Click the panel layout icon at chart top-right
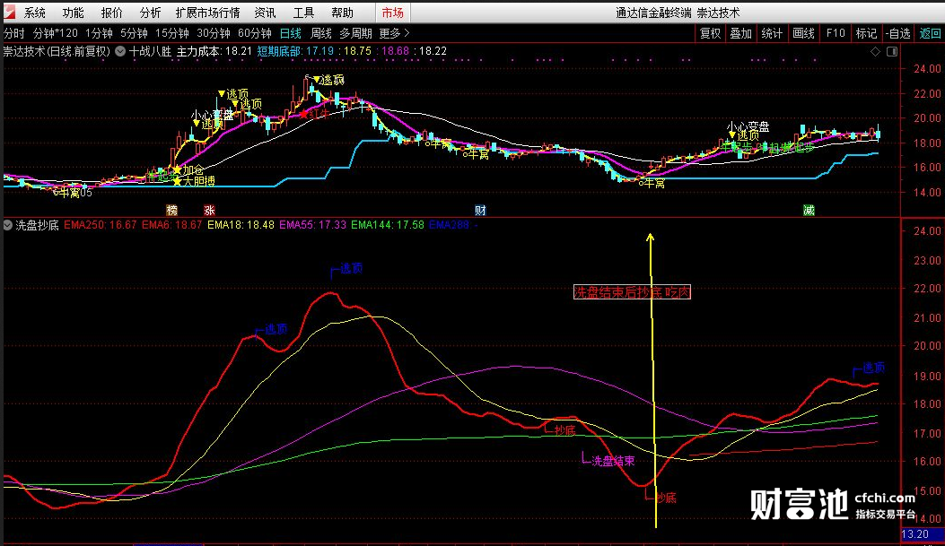Image resolution: width=945 pixels, height=546 pixels. point(892,52)
